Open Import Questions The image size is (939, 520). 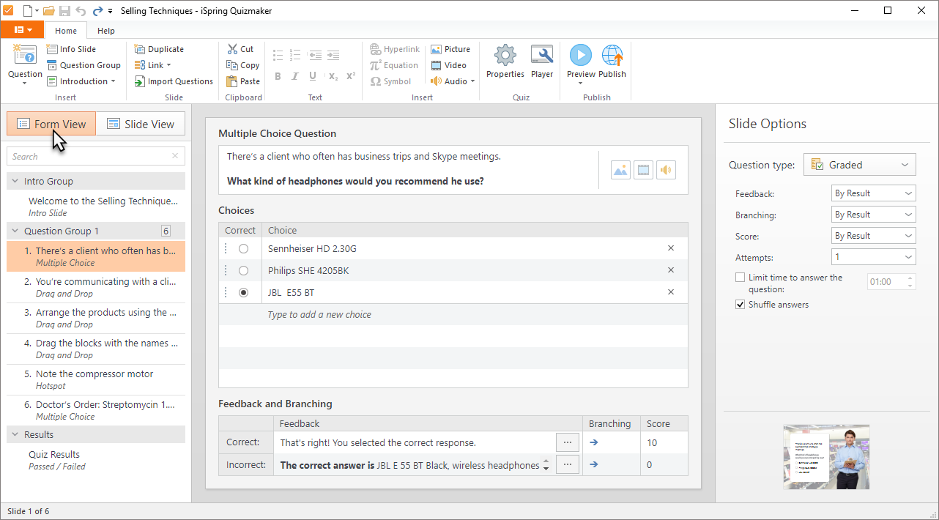[174, 81]
